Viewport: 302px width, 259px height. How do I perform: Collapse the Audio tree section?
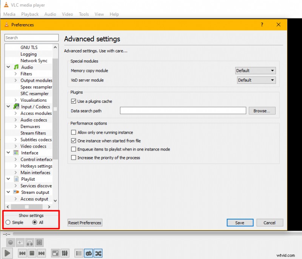(x=8, y=67)
